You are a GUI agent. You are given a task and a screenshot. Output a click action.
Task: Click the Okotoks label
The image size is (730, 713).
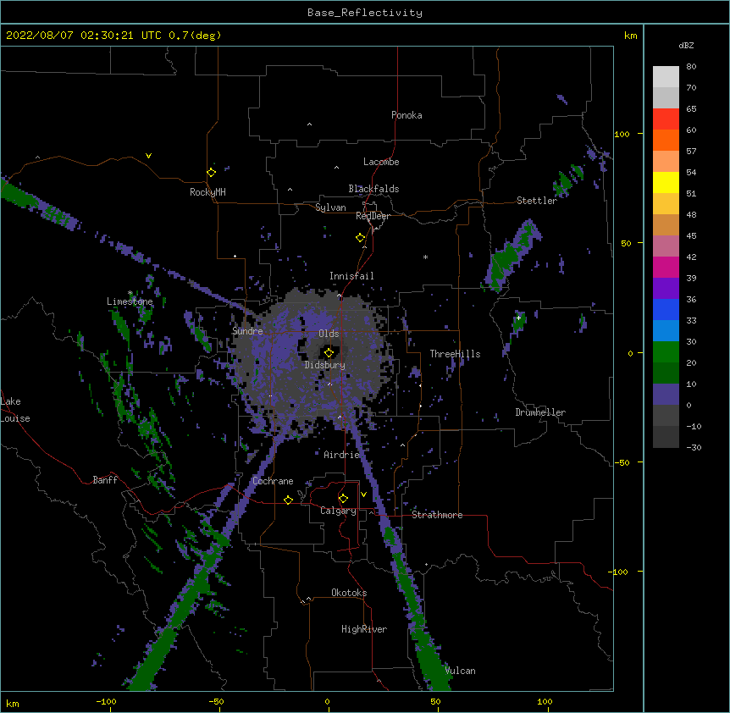click(349, 593)
